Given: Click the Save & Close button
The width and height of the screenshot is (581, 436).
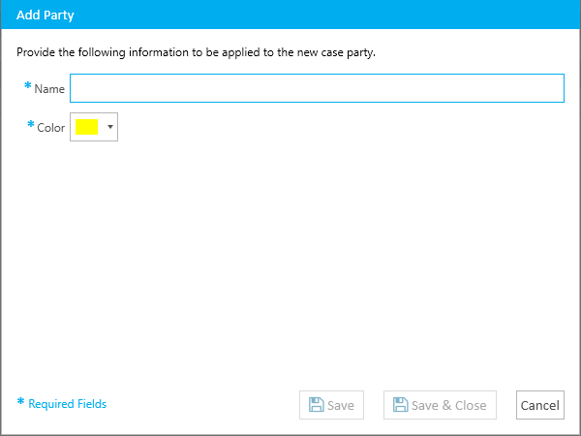Looking at the screenshot, I should point(440,405).
